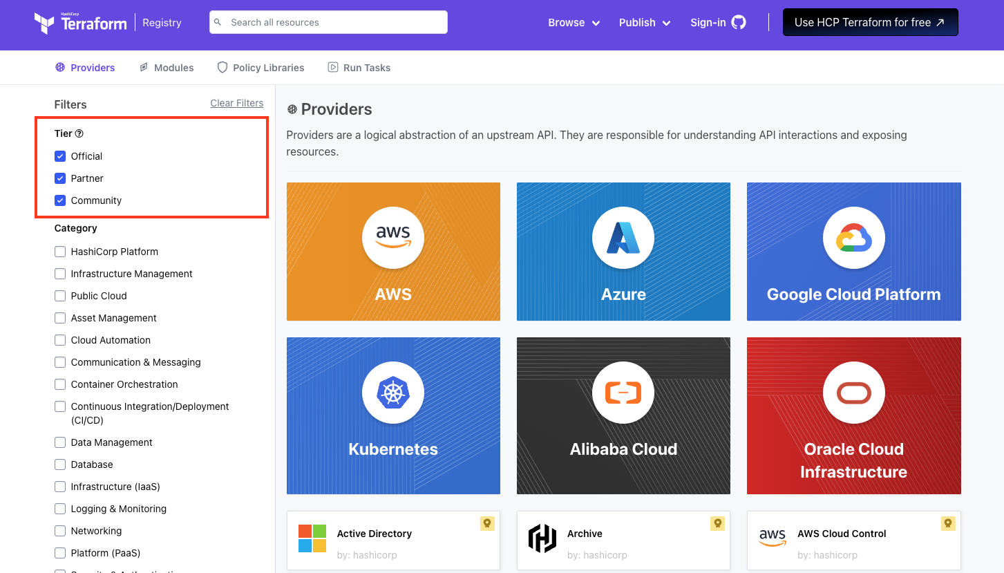The height and width of the screenshot is (573, 1004).
Task: Tick the Networking checkbox
Action: (60, 531)
